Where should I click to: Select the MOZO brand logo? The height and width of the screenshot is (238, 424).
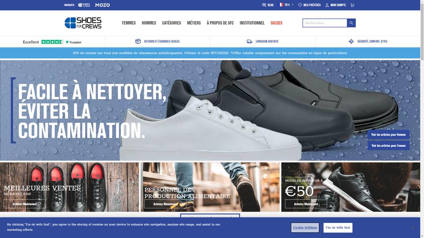[x=102, y=5]
